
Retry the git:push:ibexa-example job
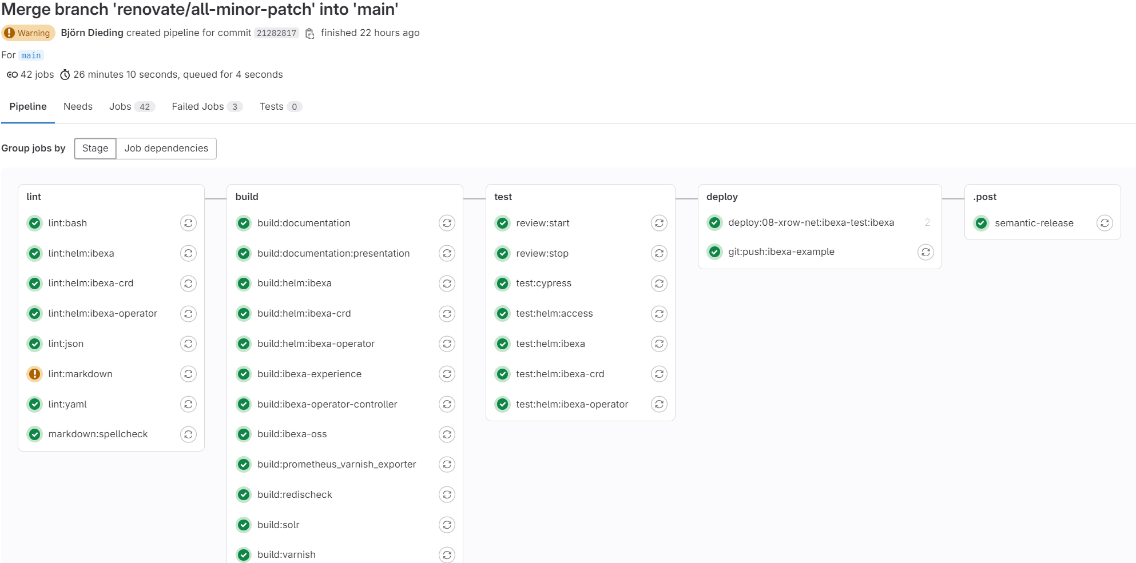pos(926,251)
